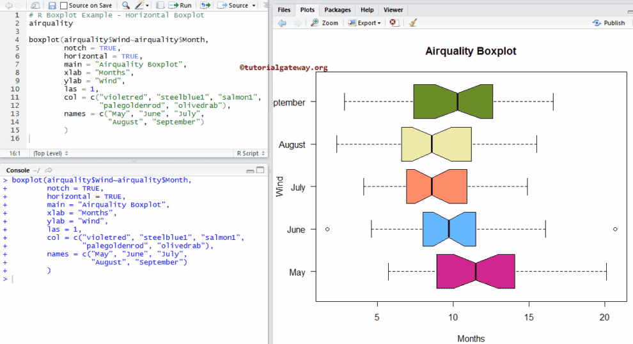Image resolution: width=633 pixels, height=344 pixels.
Task: Click the salmon July box in the plot
Action: (x=437, y=186)
